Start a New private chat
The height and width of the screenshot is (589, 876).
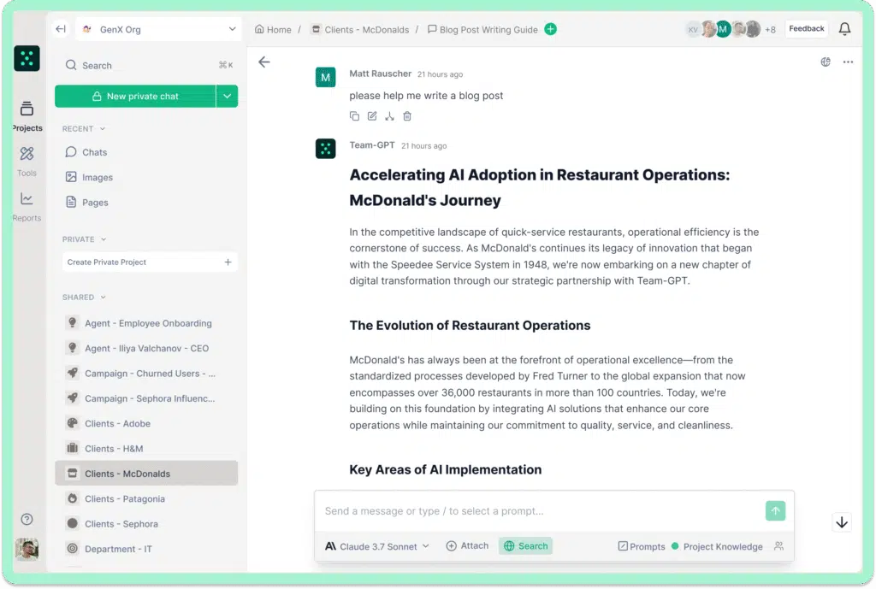[x=135, y=96]
